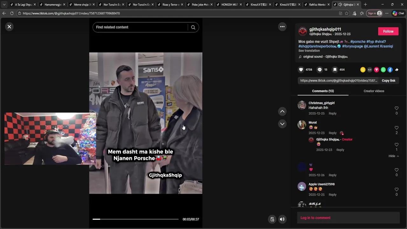The image size is (407, 229).
Task: Click the share page link text field
Action: click(x=339, y=81)
